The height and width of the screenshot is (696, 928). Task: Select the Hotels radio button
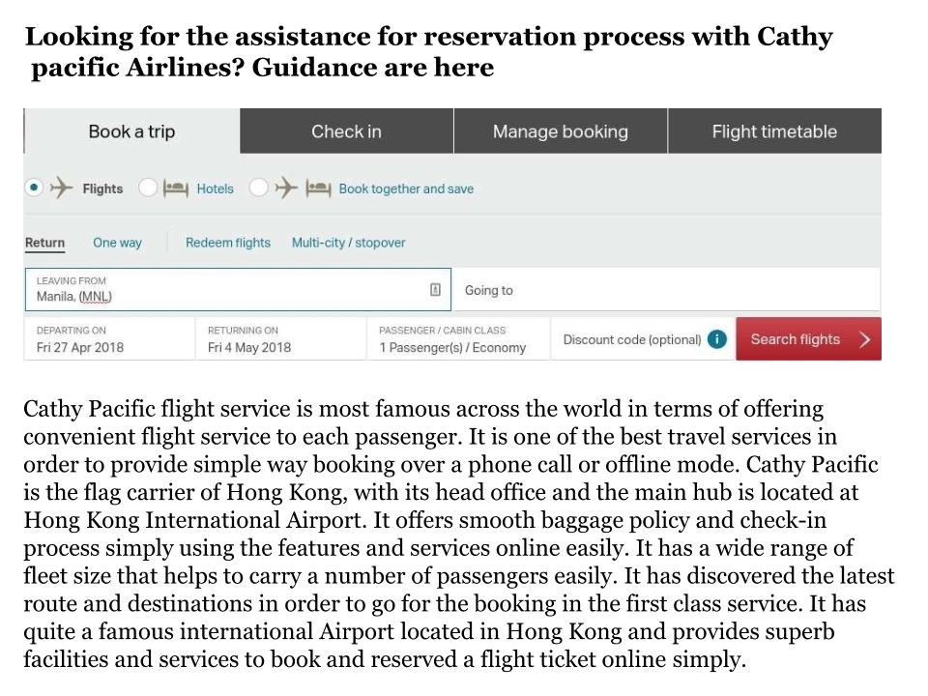click(147, 188)
